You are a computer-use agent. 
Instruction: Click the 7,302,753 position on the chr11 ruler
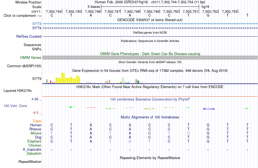[229, 11]
